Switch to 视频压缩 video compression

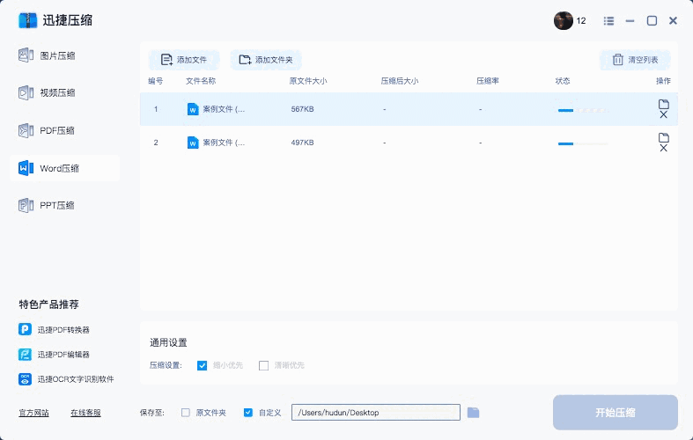58,92
